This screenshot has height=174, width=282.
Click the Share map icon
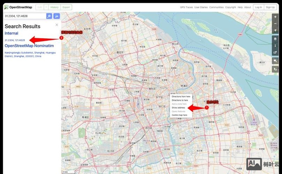[x=275, y=53]
